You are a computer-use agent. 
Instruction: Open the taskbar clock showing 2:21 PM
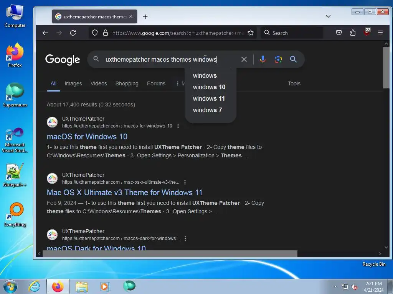tap(373, 287)
